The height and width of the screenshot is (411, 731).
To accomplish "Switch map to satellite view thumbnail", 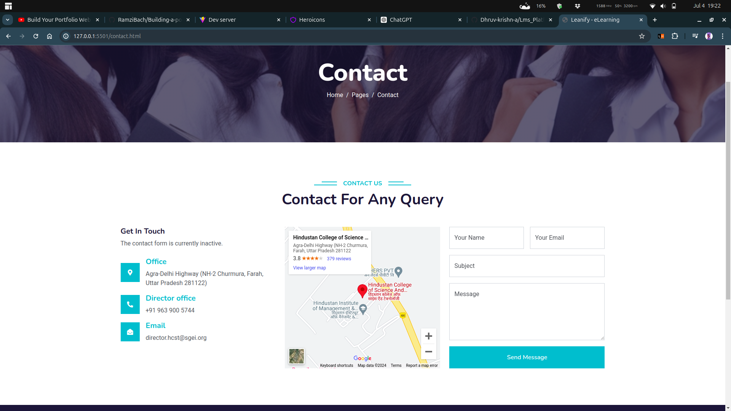I will click(x=297, y=356).
